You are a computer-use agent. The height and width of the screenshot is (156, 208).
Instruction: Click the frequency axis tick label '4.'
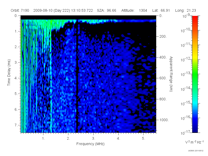[x=119, y=139]
